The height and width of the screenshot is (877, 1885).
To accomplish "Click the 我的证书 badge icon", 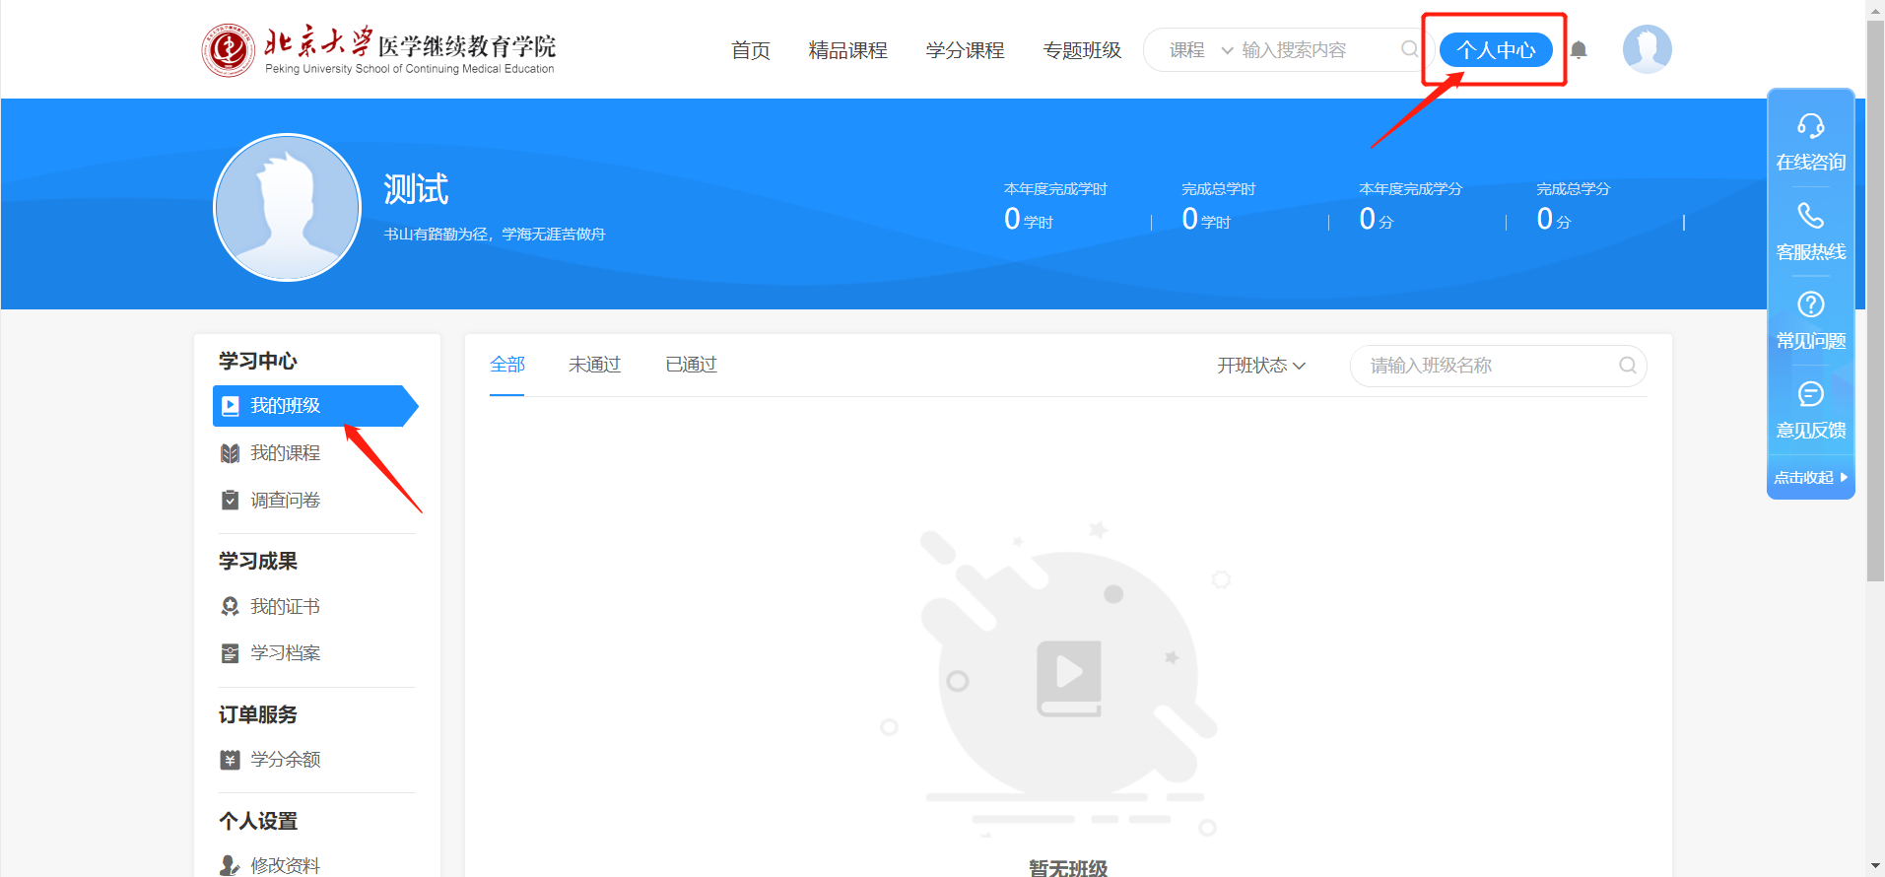I will (231, 607).
